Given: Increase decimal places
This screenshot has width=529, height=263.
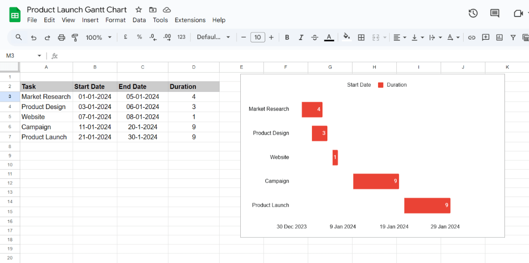Looking at the screenshot, I should [x=167, y=37].
